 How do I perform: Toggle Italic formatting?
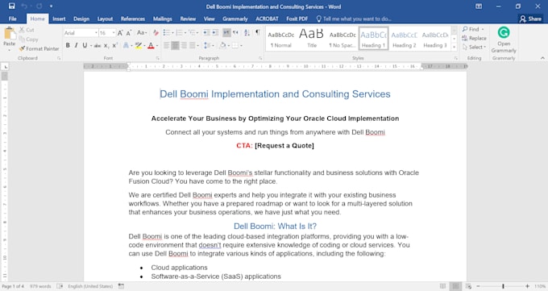76,45
